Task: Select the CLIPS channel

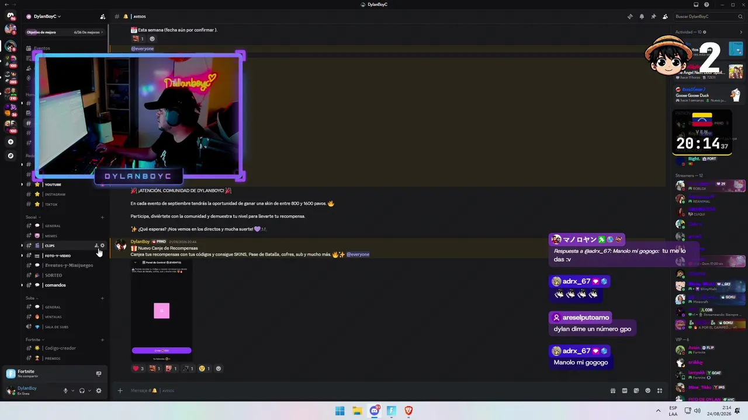Action: (64, 246)
